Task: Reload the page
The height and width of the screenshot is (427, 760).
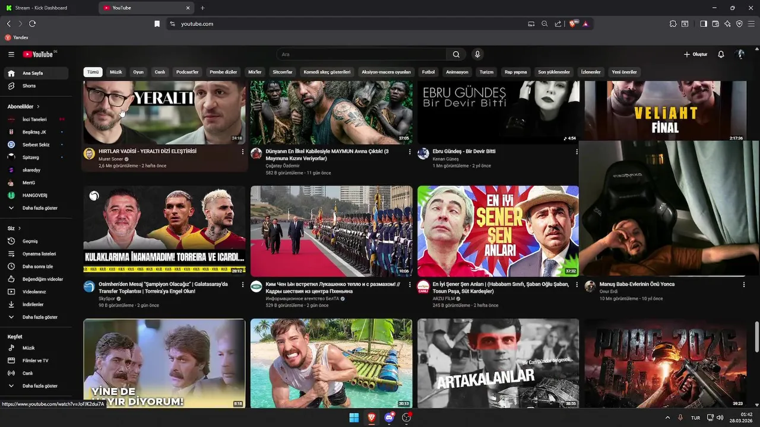Action: (x=32, y=24)
